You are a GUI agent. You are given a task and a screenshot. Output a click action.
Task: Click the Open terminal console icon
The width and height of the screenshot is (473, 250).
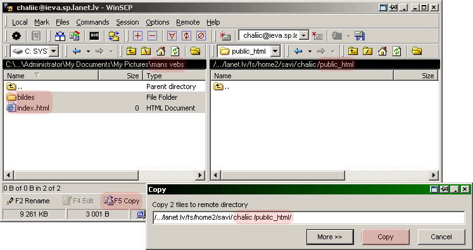94,36
